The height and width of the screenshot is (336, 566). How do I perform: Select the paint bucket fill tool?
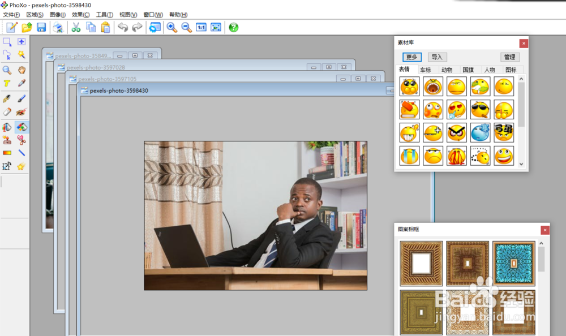tap(7, 127)
